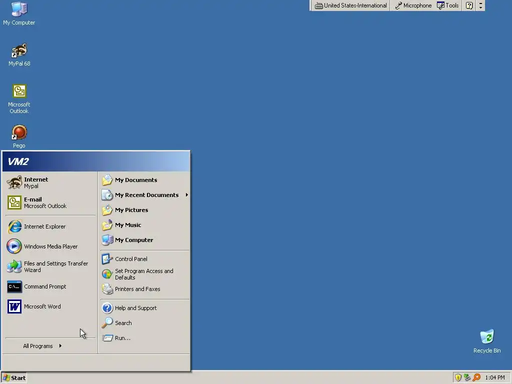Open the Run... dialog
This screenshot has width=512, height=384.
coord(144,338)
